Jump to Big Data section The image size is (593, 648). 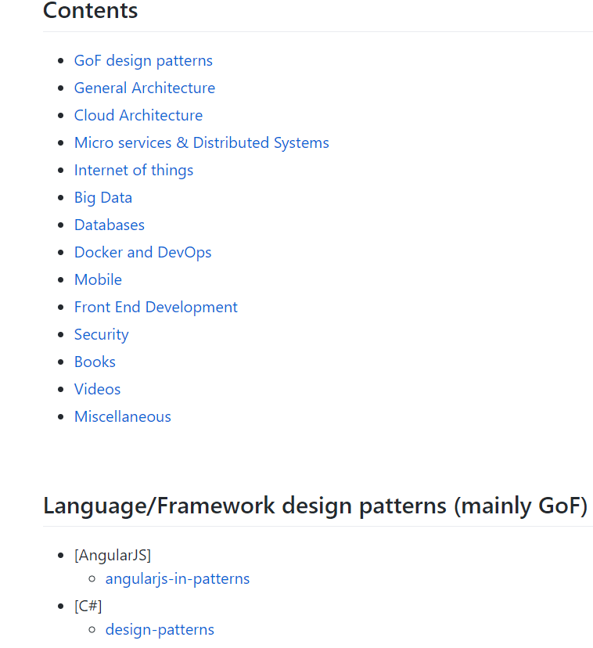coord(103,197)
